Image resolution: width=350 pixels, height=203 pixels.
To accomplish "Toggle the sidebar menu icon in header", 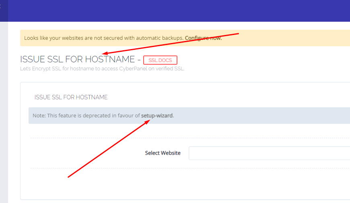I will point(1,7).
